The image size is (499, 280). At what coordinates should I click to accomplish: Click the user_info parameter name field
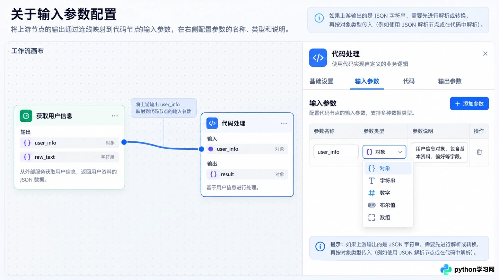pos(336,152)
